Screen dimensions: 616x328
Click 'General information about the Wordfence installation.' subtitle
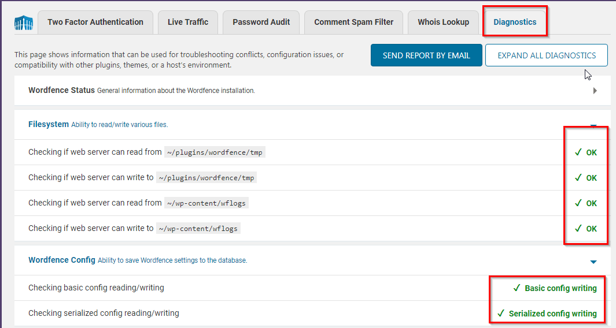tap(176, 91)
